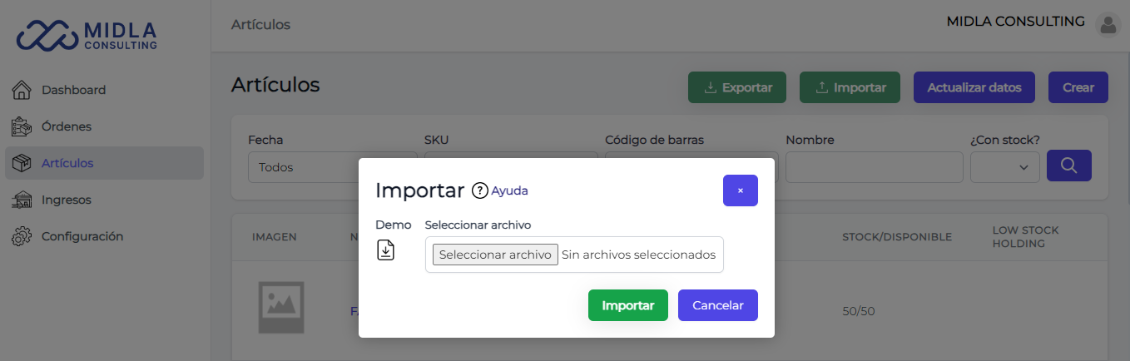Click Seleccionar archivo file chooser button
Viewport: 1130px width, 361px height.
[x=495, y=255]
